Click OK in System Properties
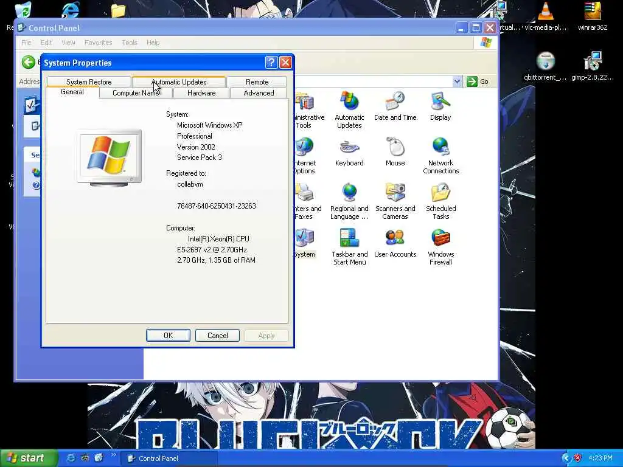This screenshot has height=467, width=623. (168, 335)
